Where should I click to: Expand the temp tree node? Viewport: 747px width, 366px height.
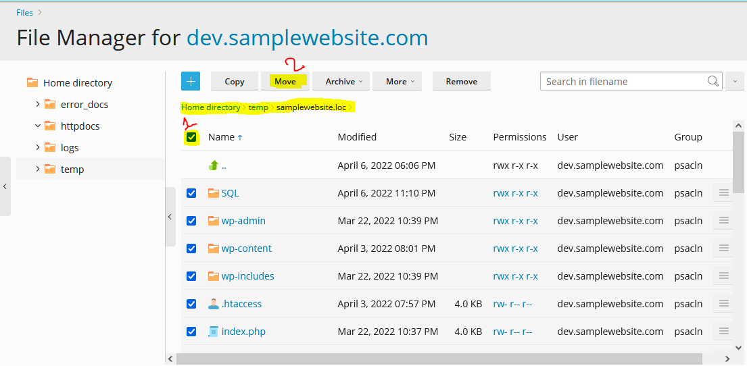[x=38, y=169]
